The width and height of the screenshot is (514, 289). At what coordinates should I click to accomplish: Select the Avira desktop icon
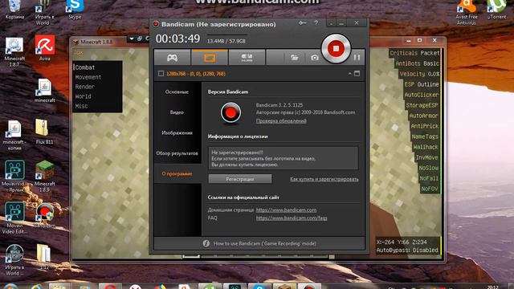tap(45, 48)
